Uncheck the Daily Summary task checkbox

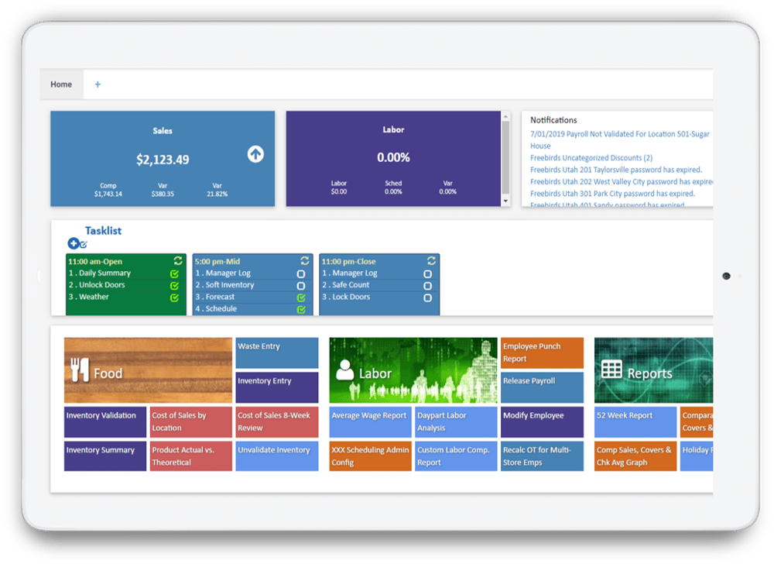(x=174, y=273)
